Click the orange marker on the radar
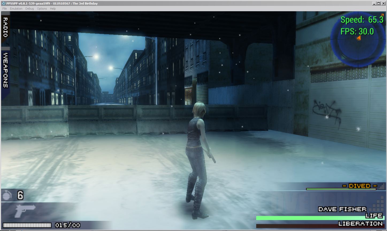This screenshot has width=387, height=231. [359, 38]
